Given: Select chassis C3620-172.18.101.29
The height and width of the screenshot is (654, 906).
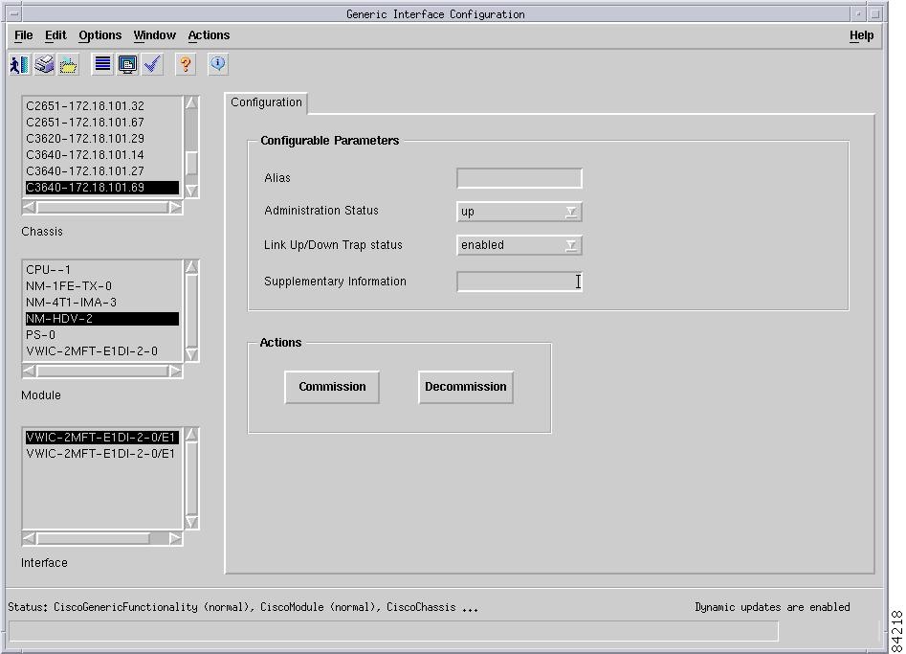Looking at the screenshot, I should pos(102,138).
